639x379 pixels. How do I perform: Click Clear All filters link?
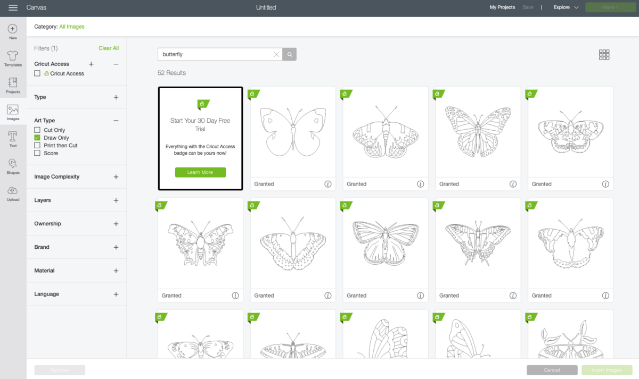(x=109, y=48)
